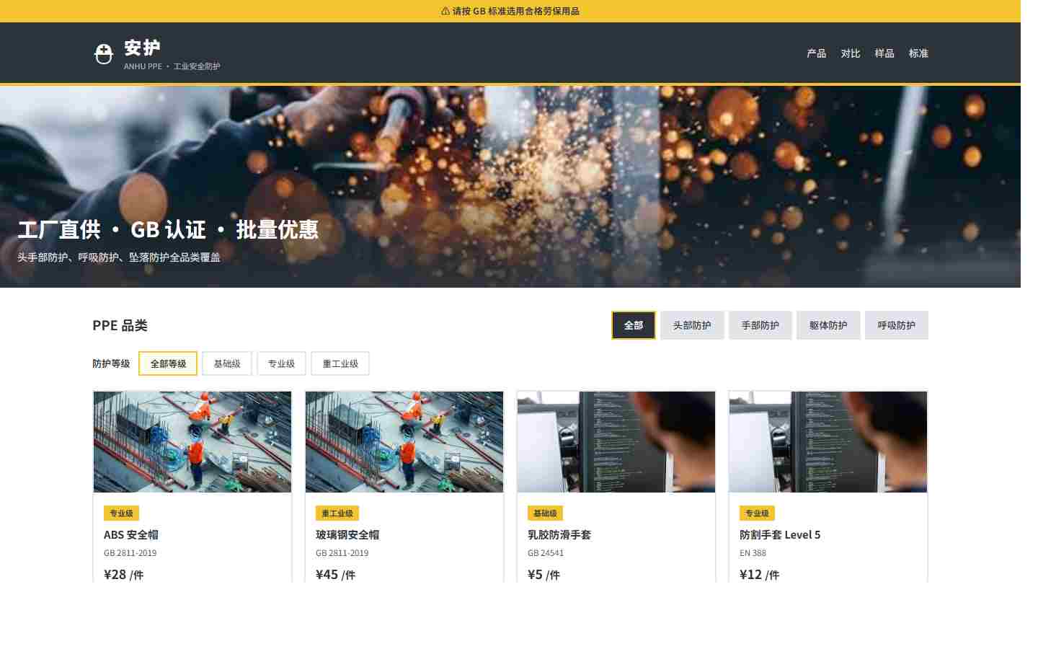Choose the 专业级 level filter
The width and height of the screenshot is (1038, 649).
click(x=281, y=363)
